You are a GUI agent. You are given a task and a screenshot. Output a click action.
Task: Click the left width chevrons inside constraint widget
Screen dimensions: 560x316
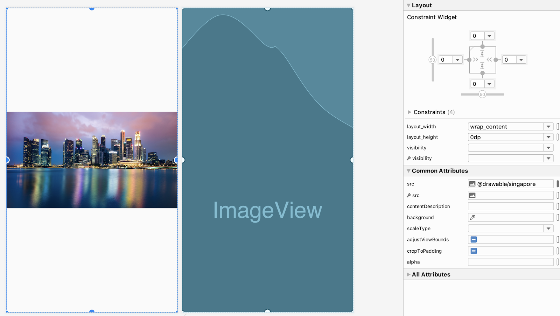click(x=476, y=60)
